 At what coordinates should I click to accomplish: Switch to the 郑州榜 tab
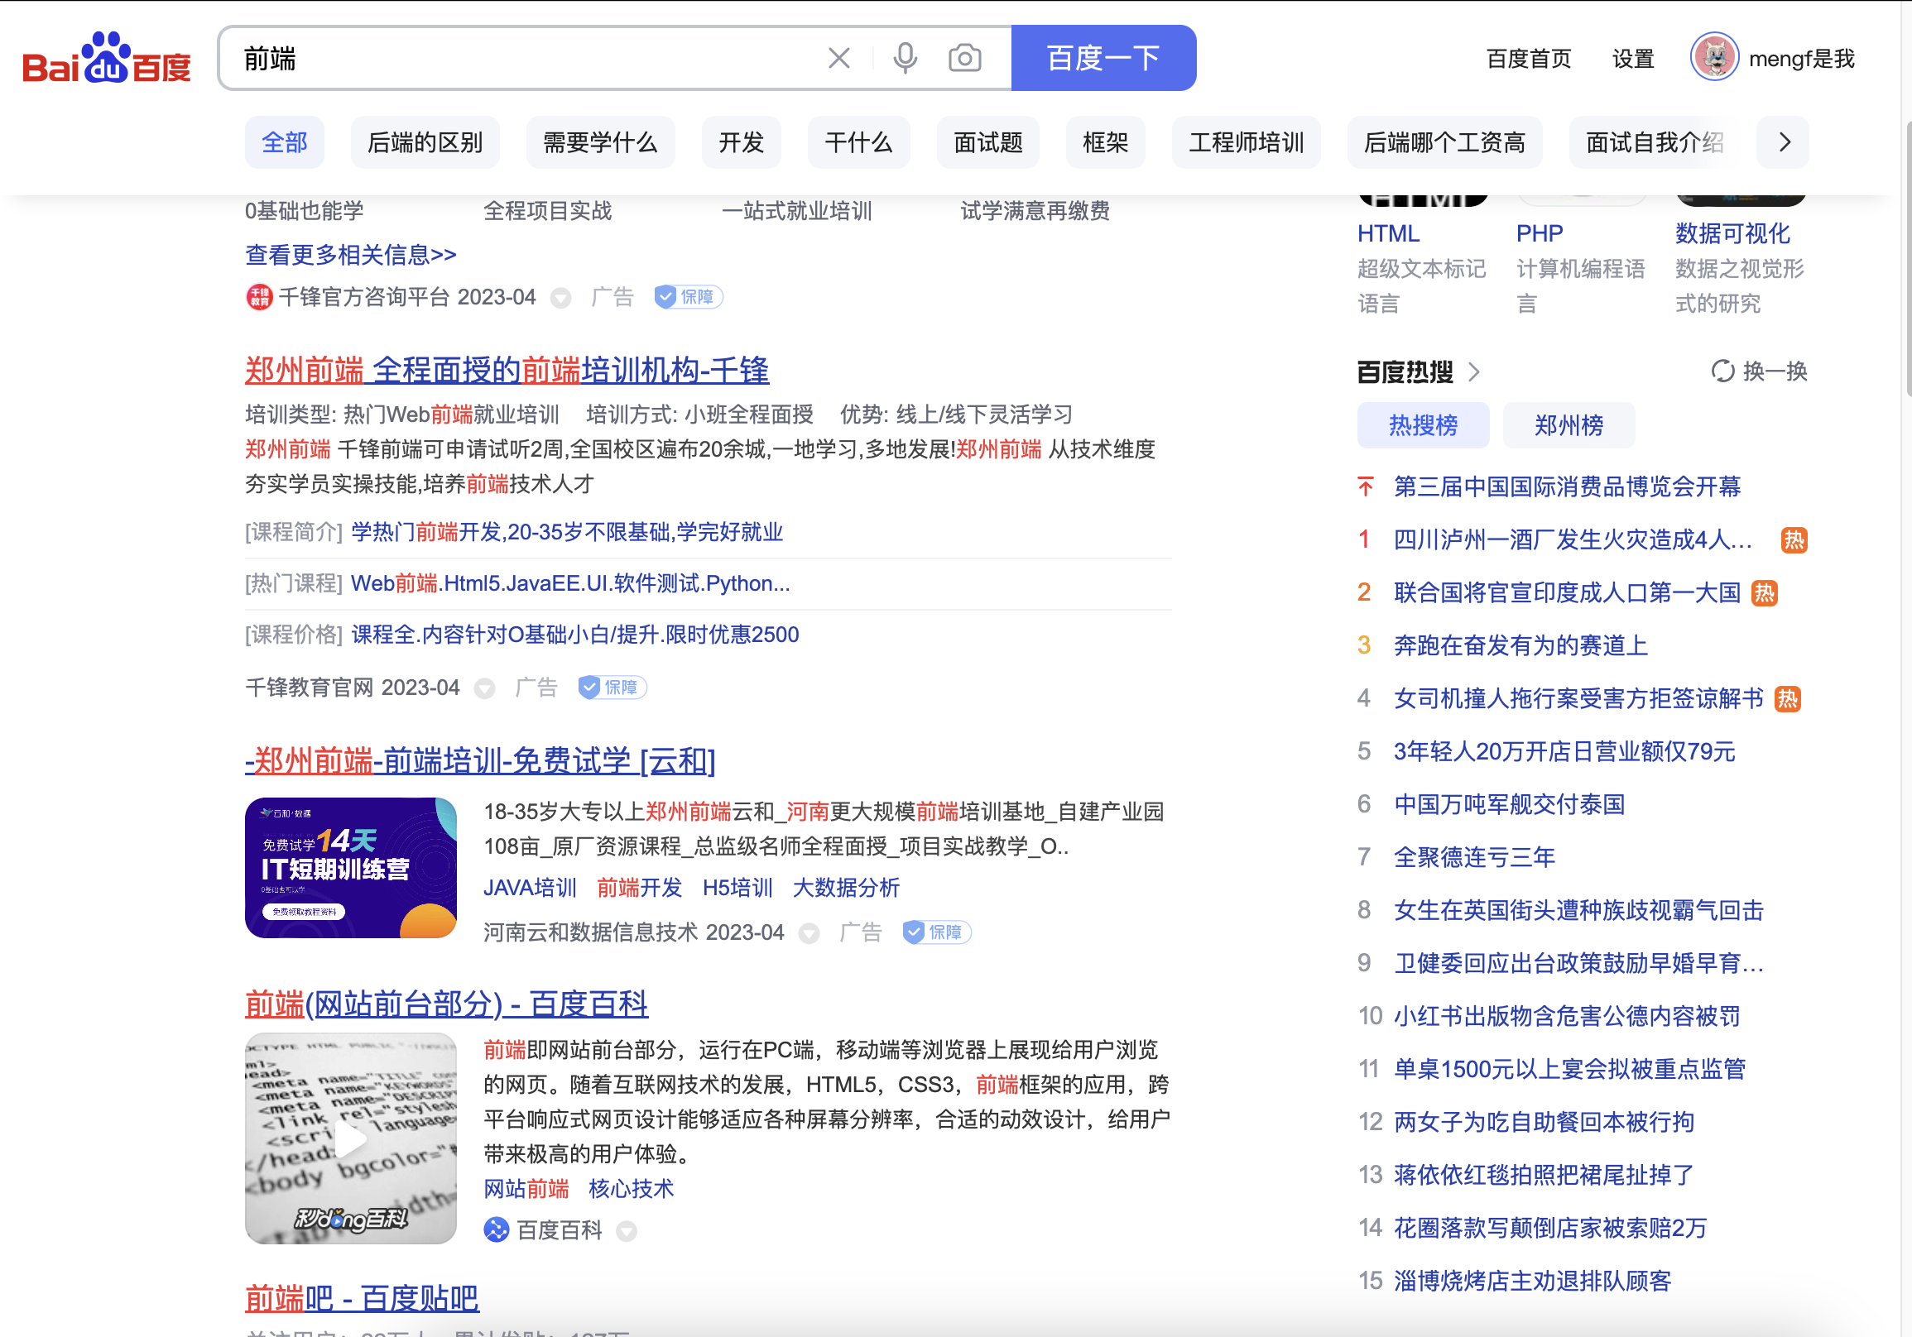[1569, 425]
